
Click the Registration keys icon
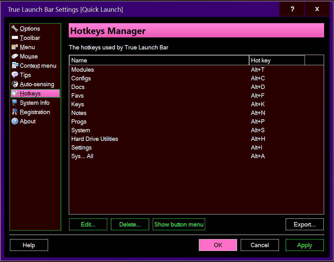point(15,112)
